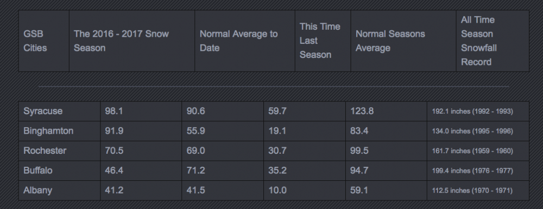Click the Syracuse city cell
Screen dimensions: 543x209
pyautogui.click(x=60, y=111)
